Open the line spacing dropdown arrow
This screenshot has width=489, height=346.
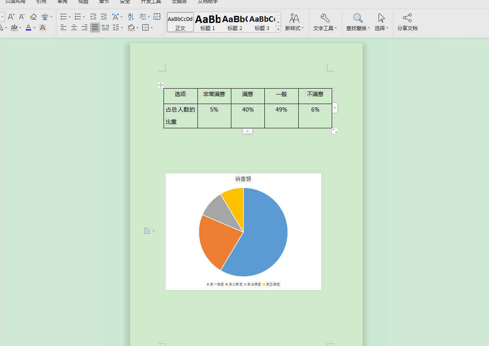click(x=122, y=28)
